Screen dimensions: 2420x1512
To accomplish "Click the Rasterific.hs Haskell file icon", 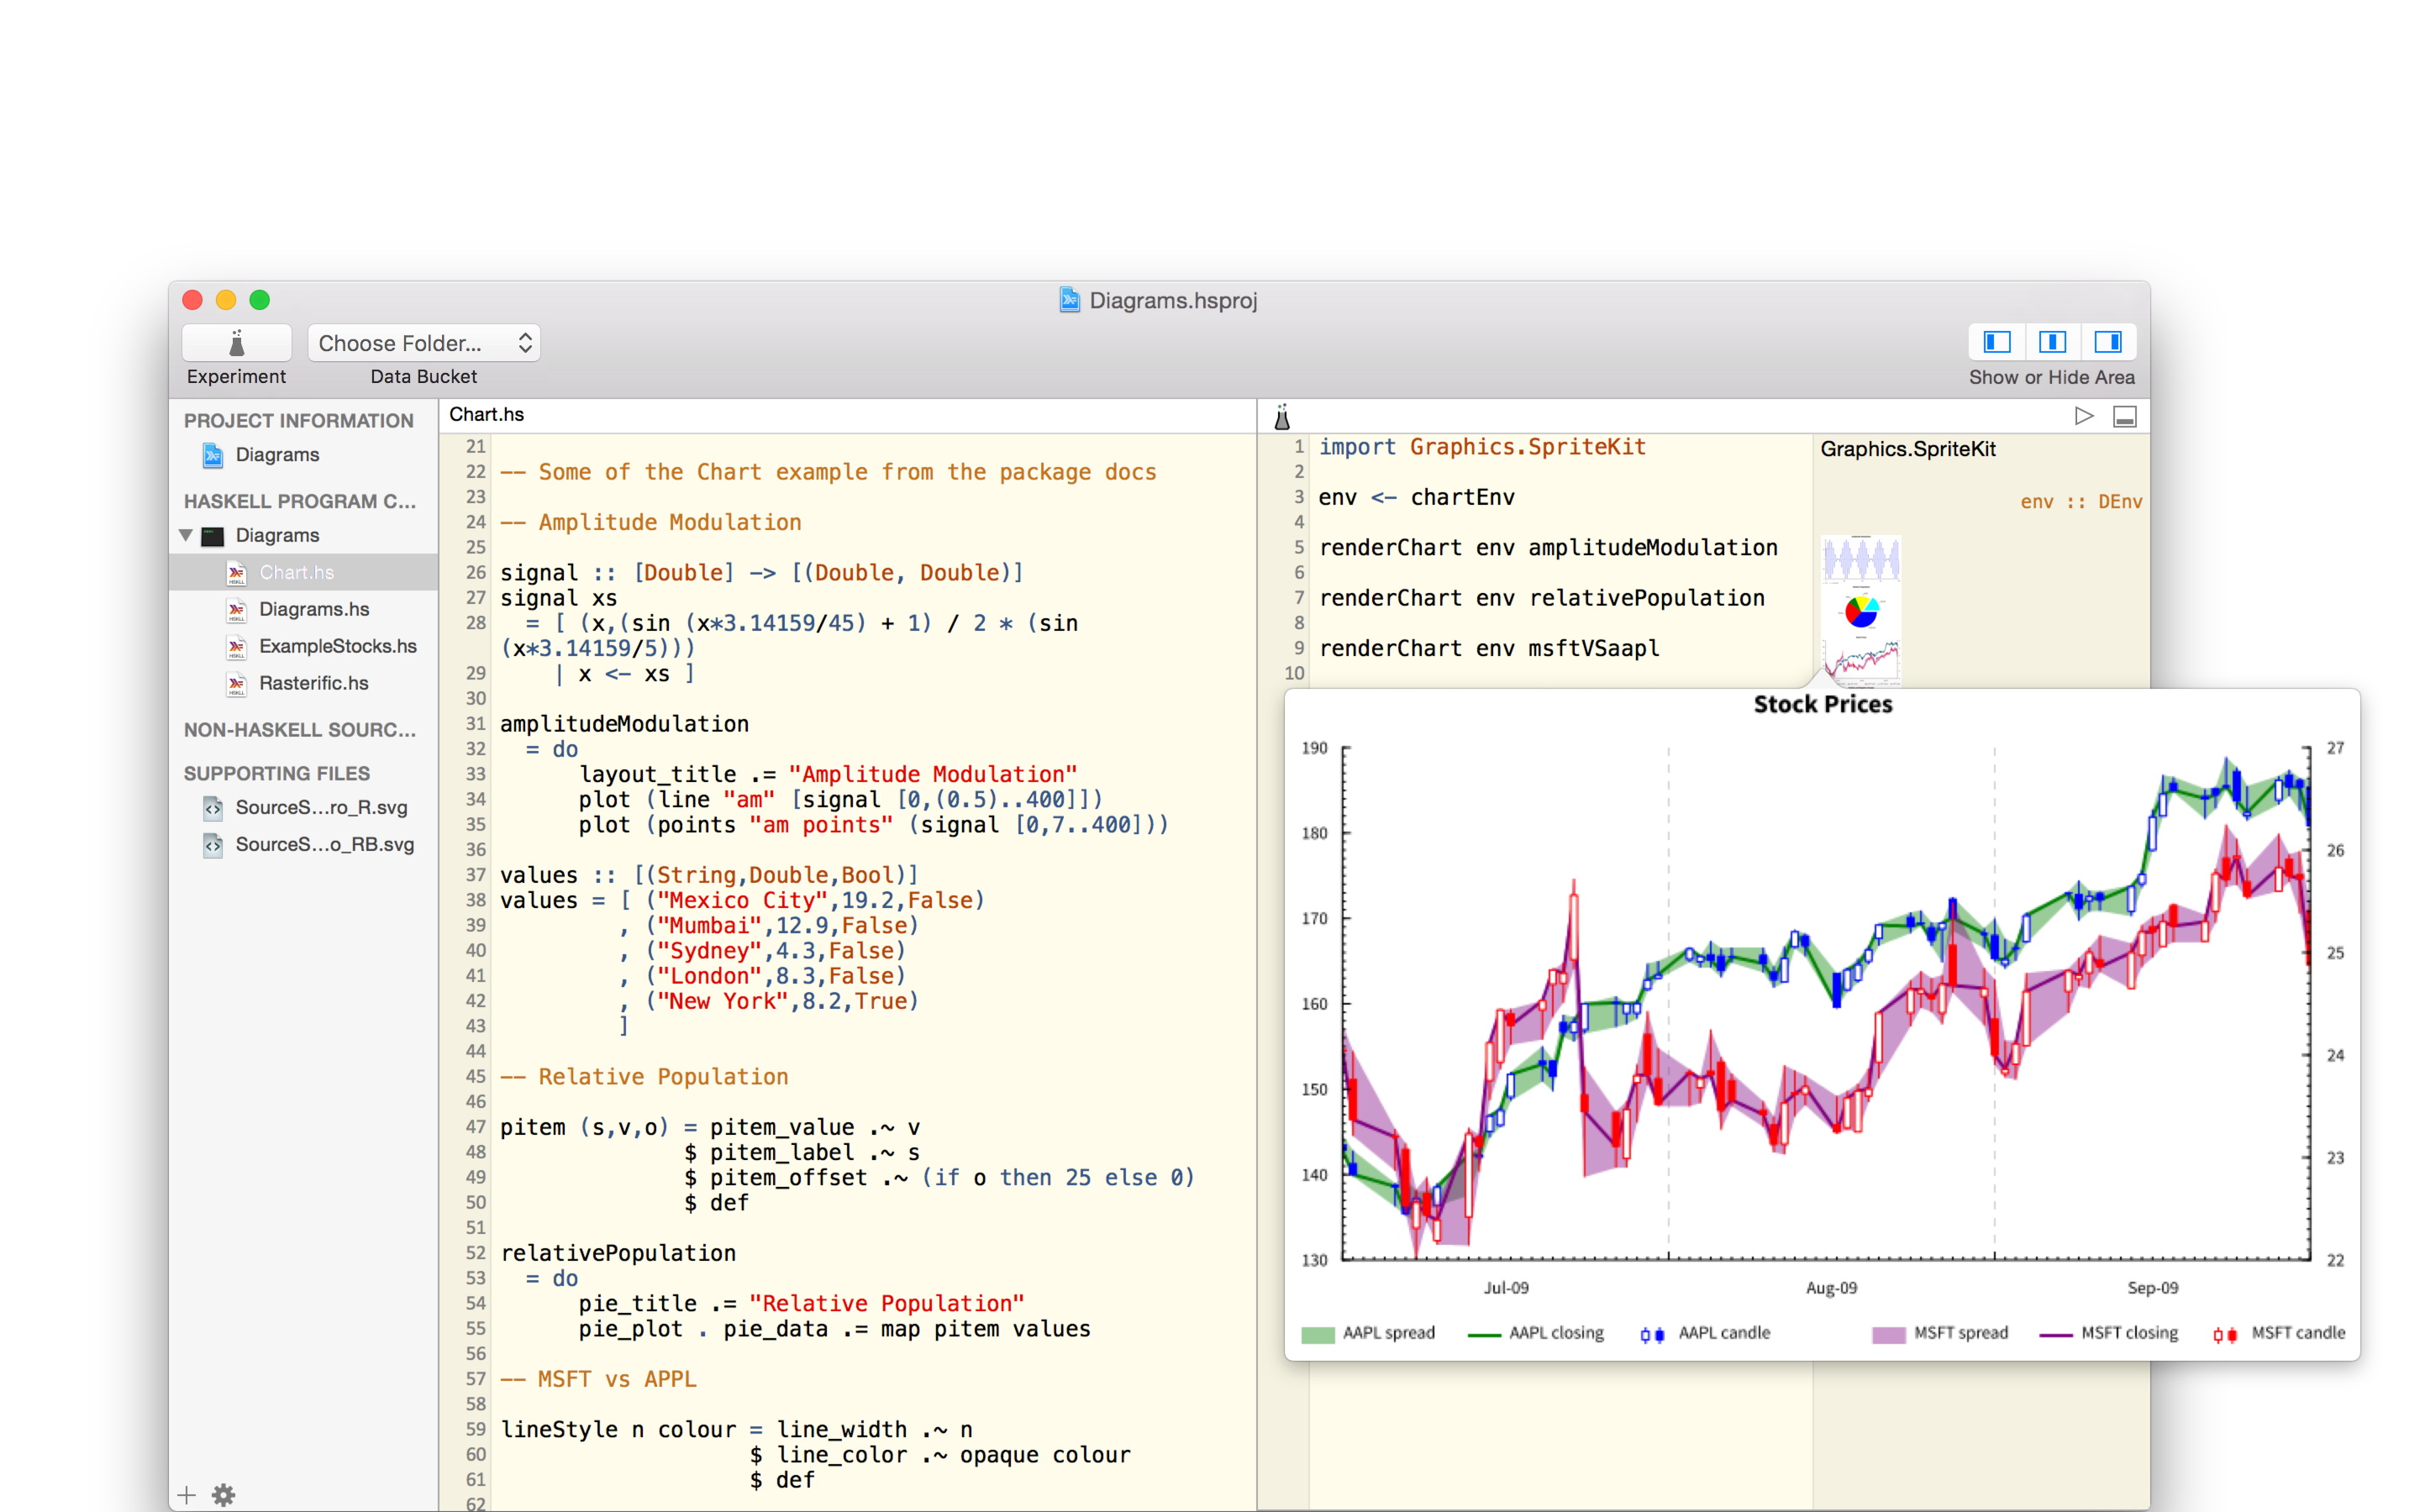I will 236,684.
